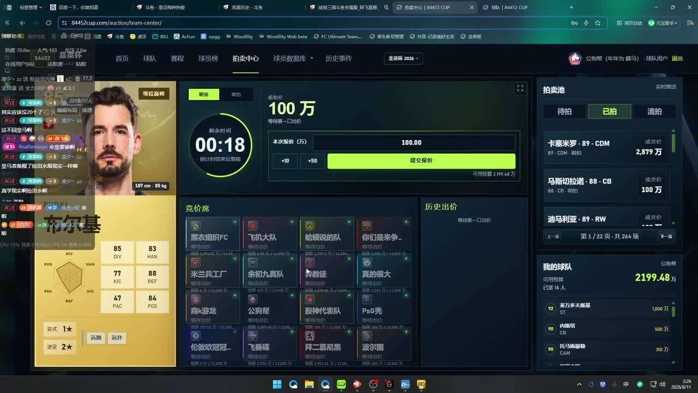
Task: Open the opgg bookmark
Action: [x=210, y=37]
